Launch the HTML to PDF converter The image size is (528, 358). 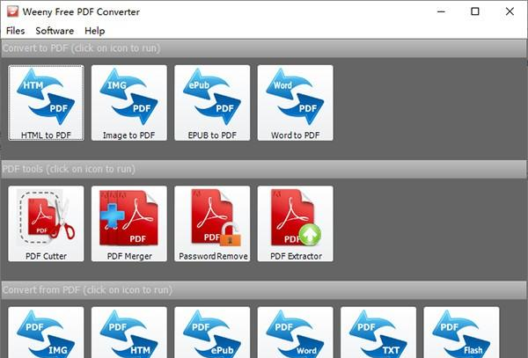tap(46, 103)
